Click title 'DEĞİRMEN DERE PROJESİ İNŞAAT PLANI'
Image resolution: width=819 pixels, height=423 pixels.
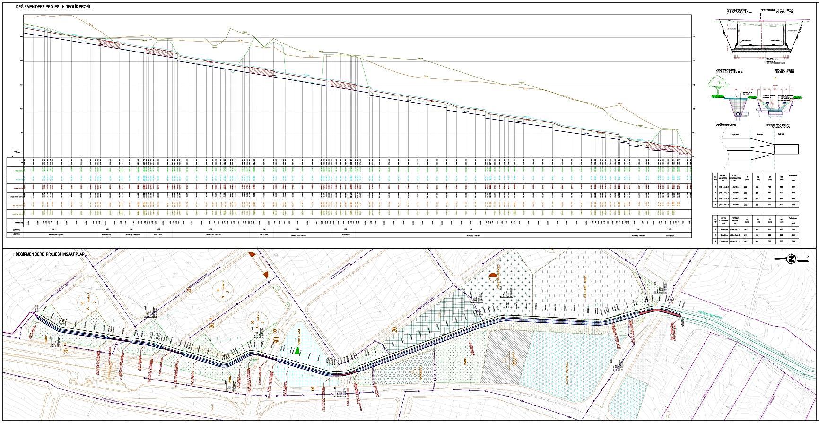click(x=50, y=254)
